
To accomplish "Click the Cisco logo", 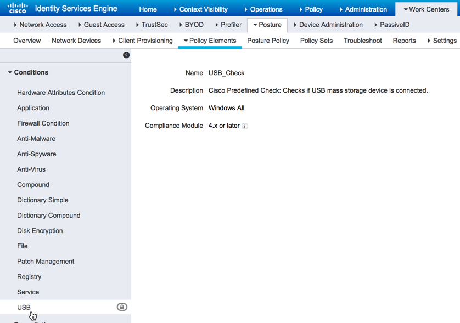I will point(18,8).
